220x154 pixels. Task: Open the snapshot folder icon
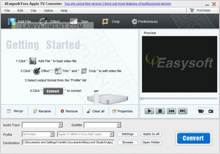click(x=201, y=111)
